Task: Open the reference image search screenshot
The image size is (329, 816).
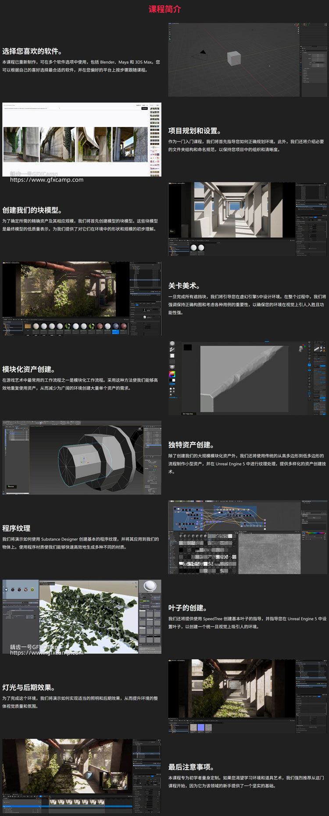Action: [82, 140]
